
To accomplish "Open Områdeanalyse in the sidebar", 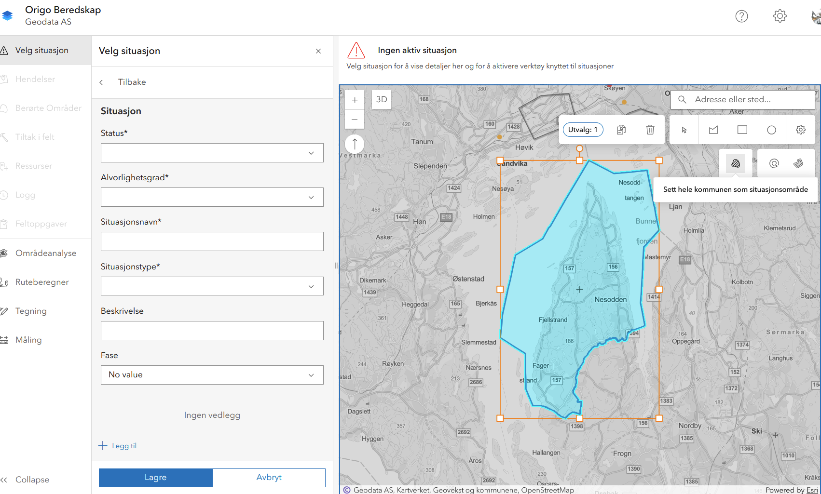I will click(45, 253).
